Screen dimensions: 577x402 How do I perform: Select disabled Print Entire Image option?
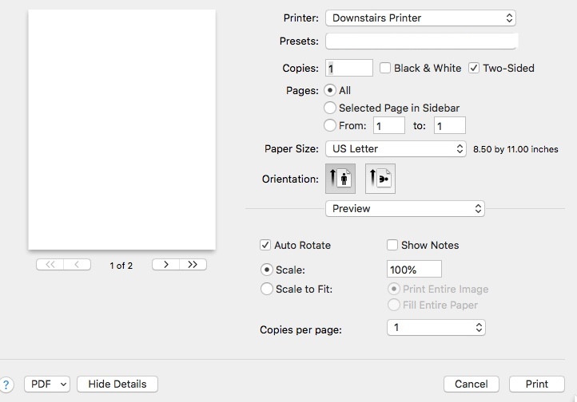click(x=394, y=289)
